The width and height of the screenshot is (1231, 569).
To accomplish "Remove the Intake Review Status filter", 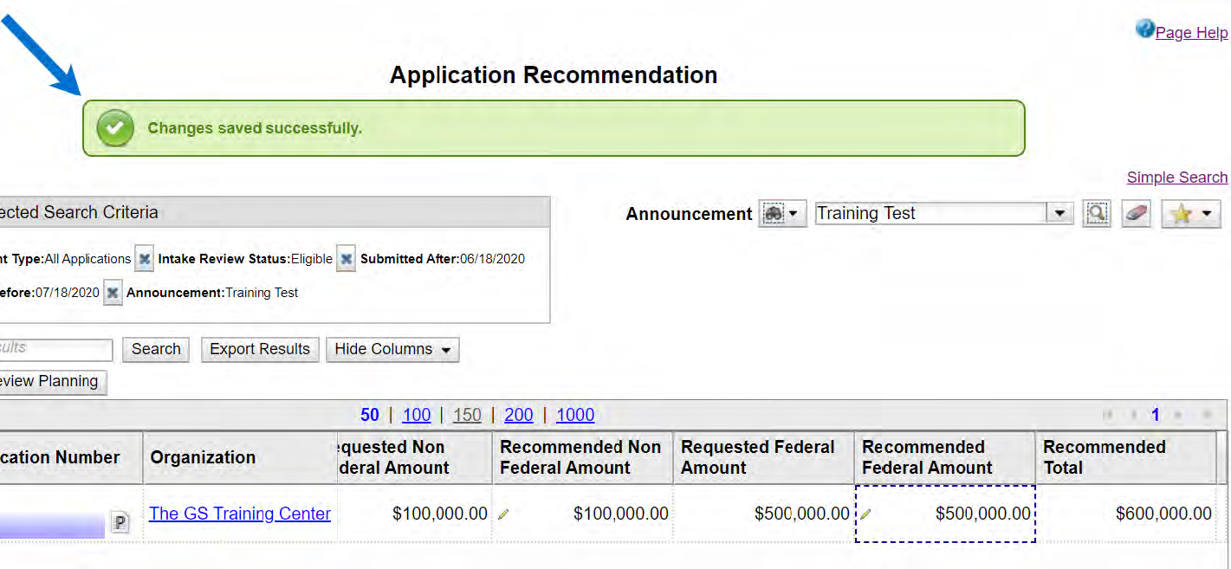I will tap(346, 259).
